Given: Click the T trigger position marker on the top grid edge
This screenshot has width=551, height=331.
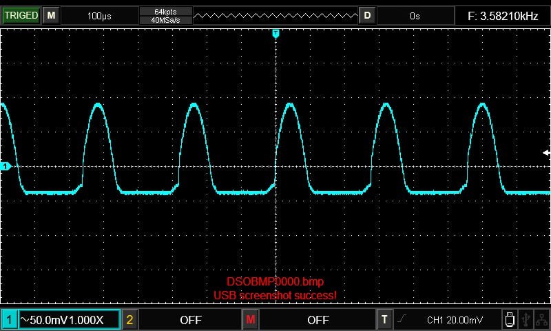Looking at the screenshot, I should coord(276,34).
